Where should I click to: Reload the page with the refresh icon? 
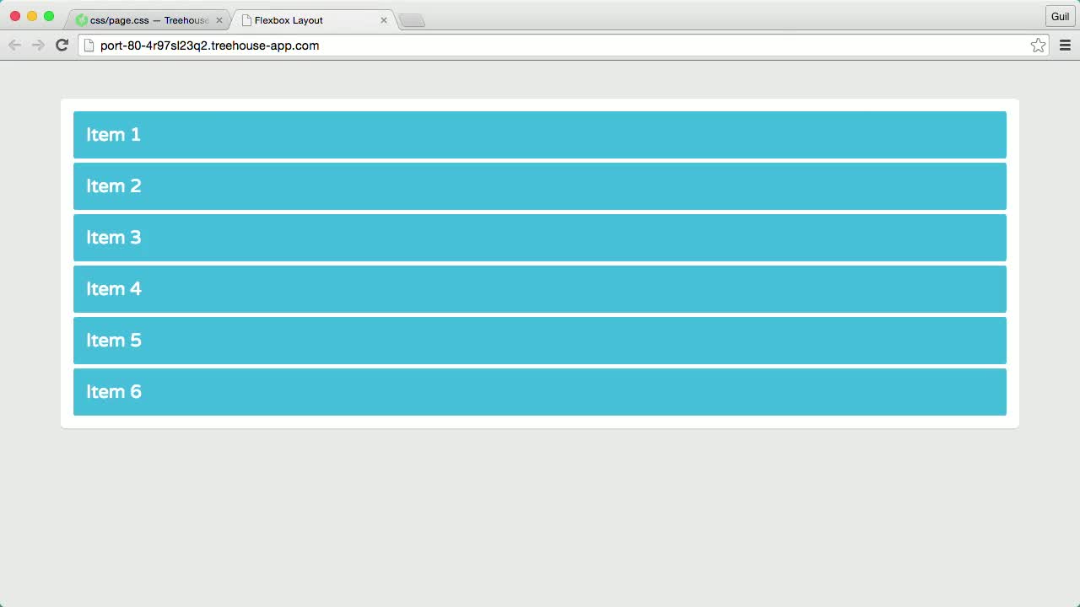tap(62, 46)
